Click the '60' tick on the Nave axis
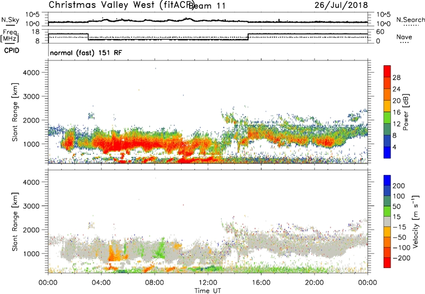 click(380, 32)
